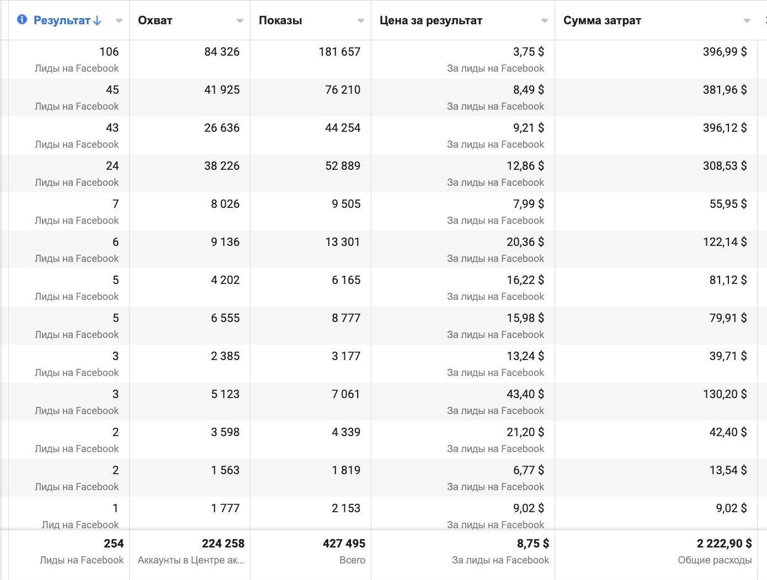Expand the Охват column dropdown arrow
This screenshot has height=580, width=767.
pyautogui.click(x=240, y=21)
